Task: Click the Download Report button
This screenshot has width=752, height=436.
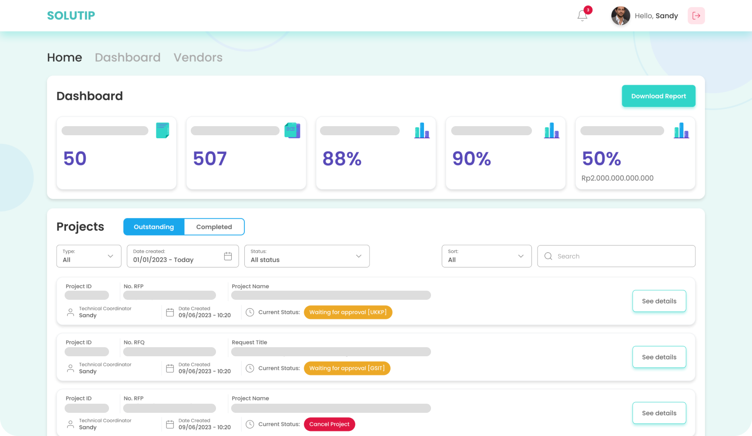Action: 659,96
